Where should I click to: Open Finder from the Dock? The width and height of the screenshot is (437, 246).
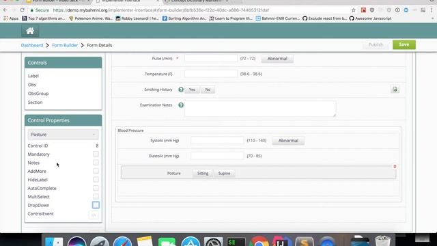click(54, 241)
